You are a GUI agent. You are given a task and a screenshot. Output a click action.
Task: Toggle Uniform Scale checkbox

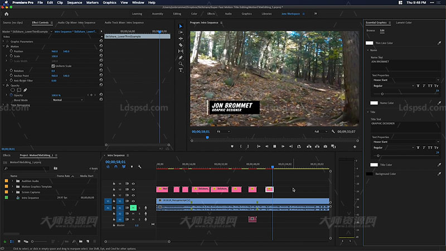(x=53, y=66)
